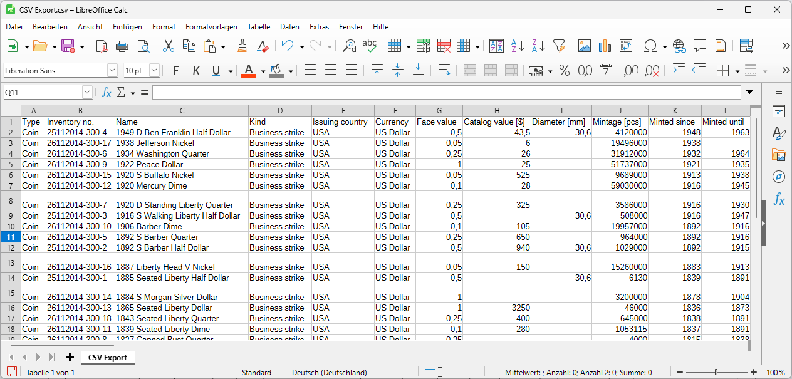Image resolution: width=792 pixels, height=379 pixels.
Task: Open the undo history dropdown arrow
Action: coord(301,46)
